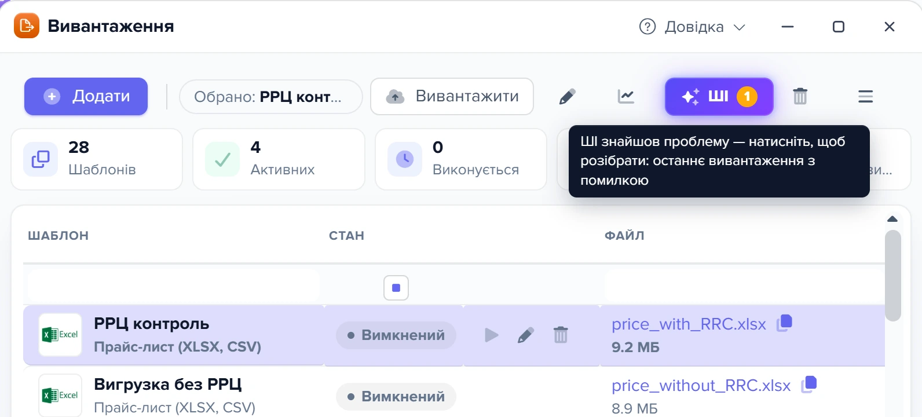Screen dimensions: 922x417
Task: Click the Додати button
Action: 86,96
